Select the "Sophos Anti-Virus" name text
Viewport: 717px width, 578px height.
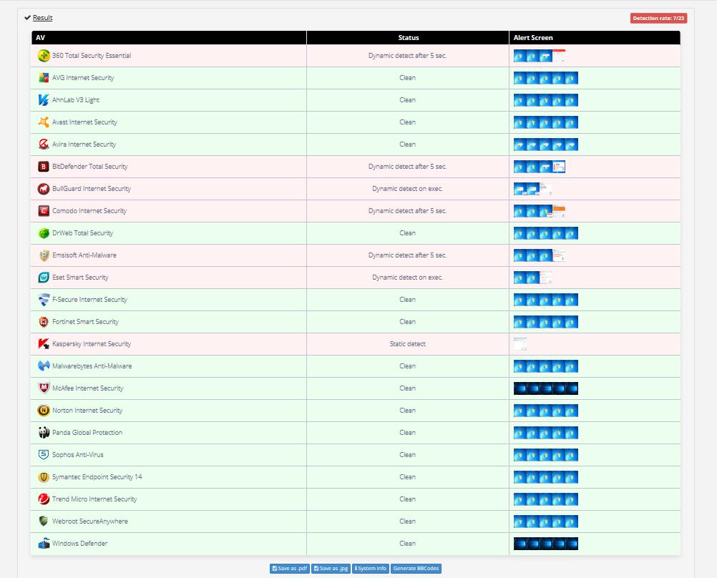tap(78, 454)
